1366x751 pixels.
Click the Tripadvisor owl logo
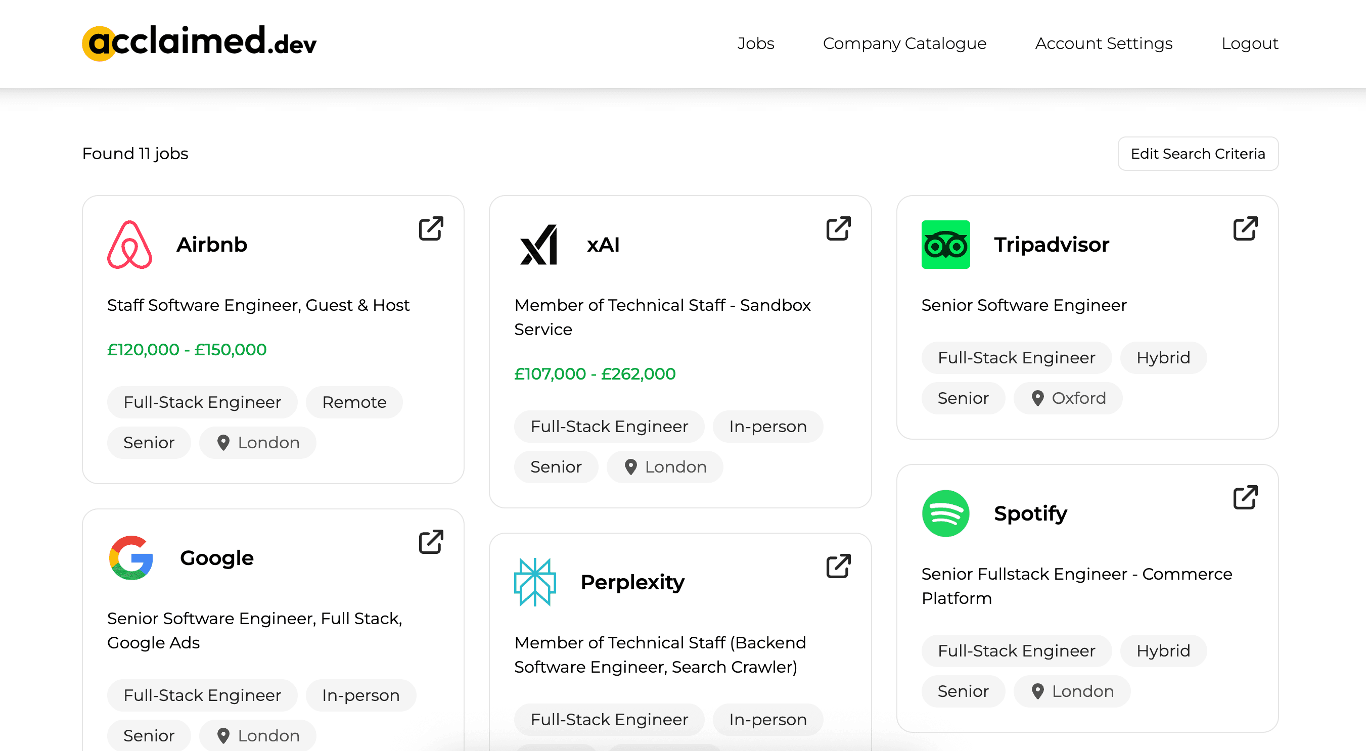pos(945,244)
